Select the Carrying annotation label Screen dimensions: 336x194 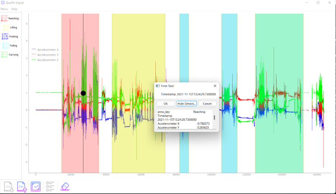[x=10, y=55]
